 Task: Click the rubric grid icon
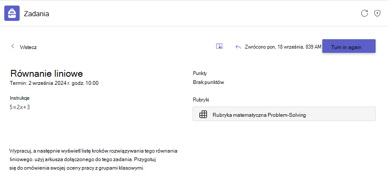203,115
